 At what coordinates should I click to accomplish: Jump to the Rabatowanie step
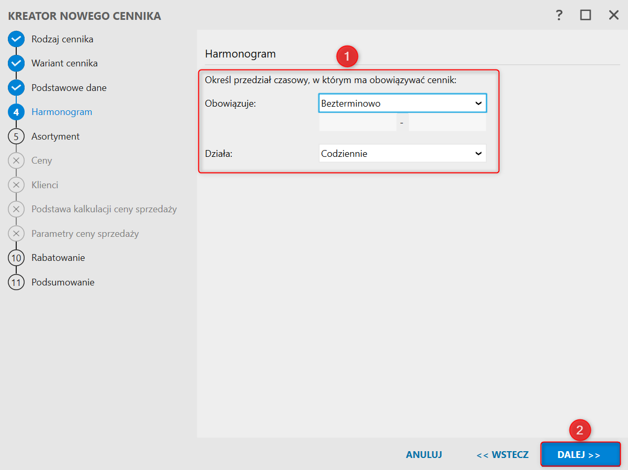[58, 258]
